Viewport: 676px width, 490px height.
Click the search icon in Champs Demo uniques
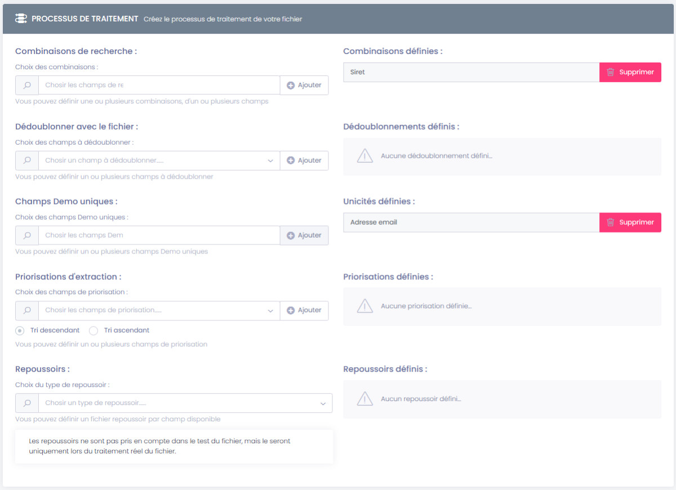pos(27,235)
